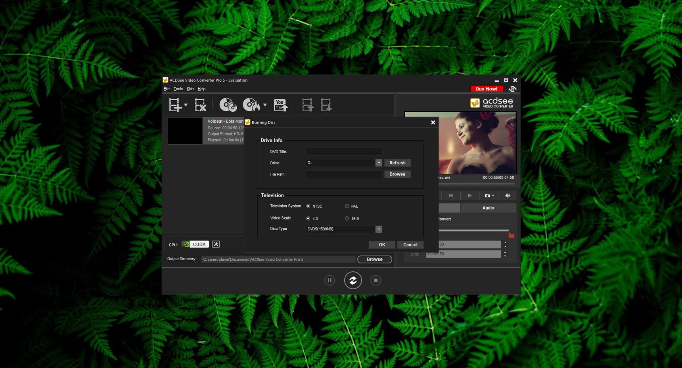Click the previous frame preview button
The height and width of the screenshot is (368, 682).
[x=451, y=196]
